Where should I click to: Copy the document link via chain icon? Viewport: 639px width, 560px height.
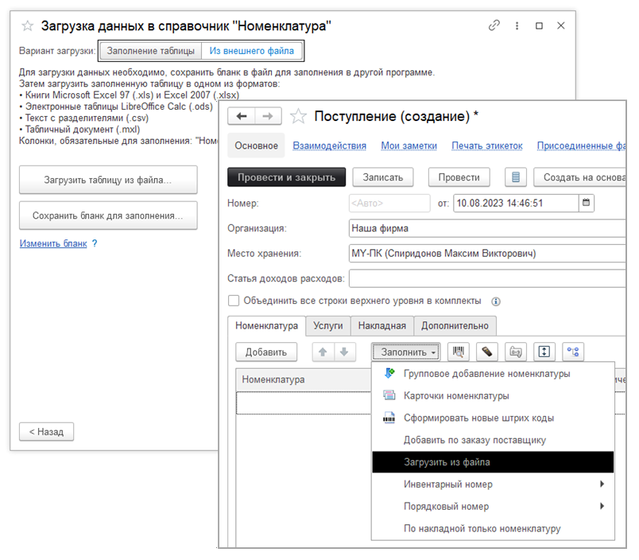click(x=494, y=25)
